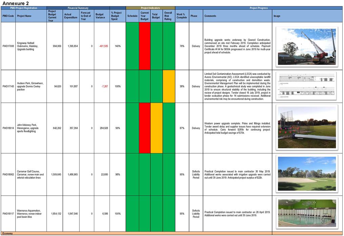
Task: Select the Project Progress section header
Action: tap(259, 8)
